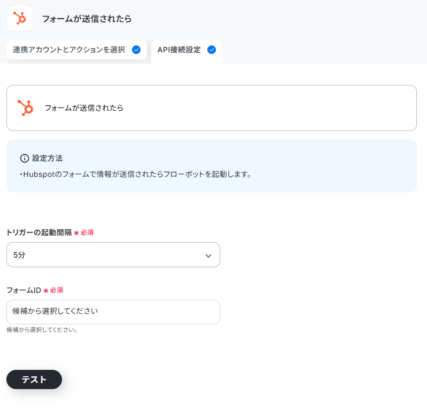Image resolution: width=427 pixels, height=411 pixels.
Task: Click the HubSpot logo in the top header
Action: pyautogui.click(x=20, y=18)
